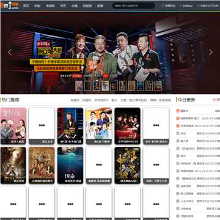Viewport: 220px width, 220px height.
Task: Open the underwater blue movie poster
Action: click(70, 165)
